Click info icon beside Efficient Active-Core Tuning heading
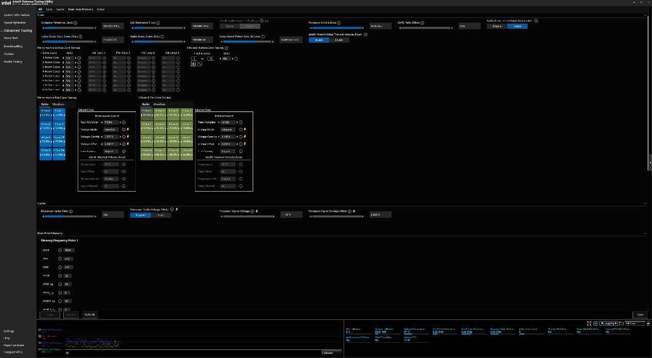The height and width of the screenshot is (358, 652). point(226,48)
